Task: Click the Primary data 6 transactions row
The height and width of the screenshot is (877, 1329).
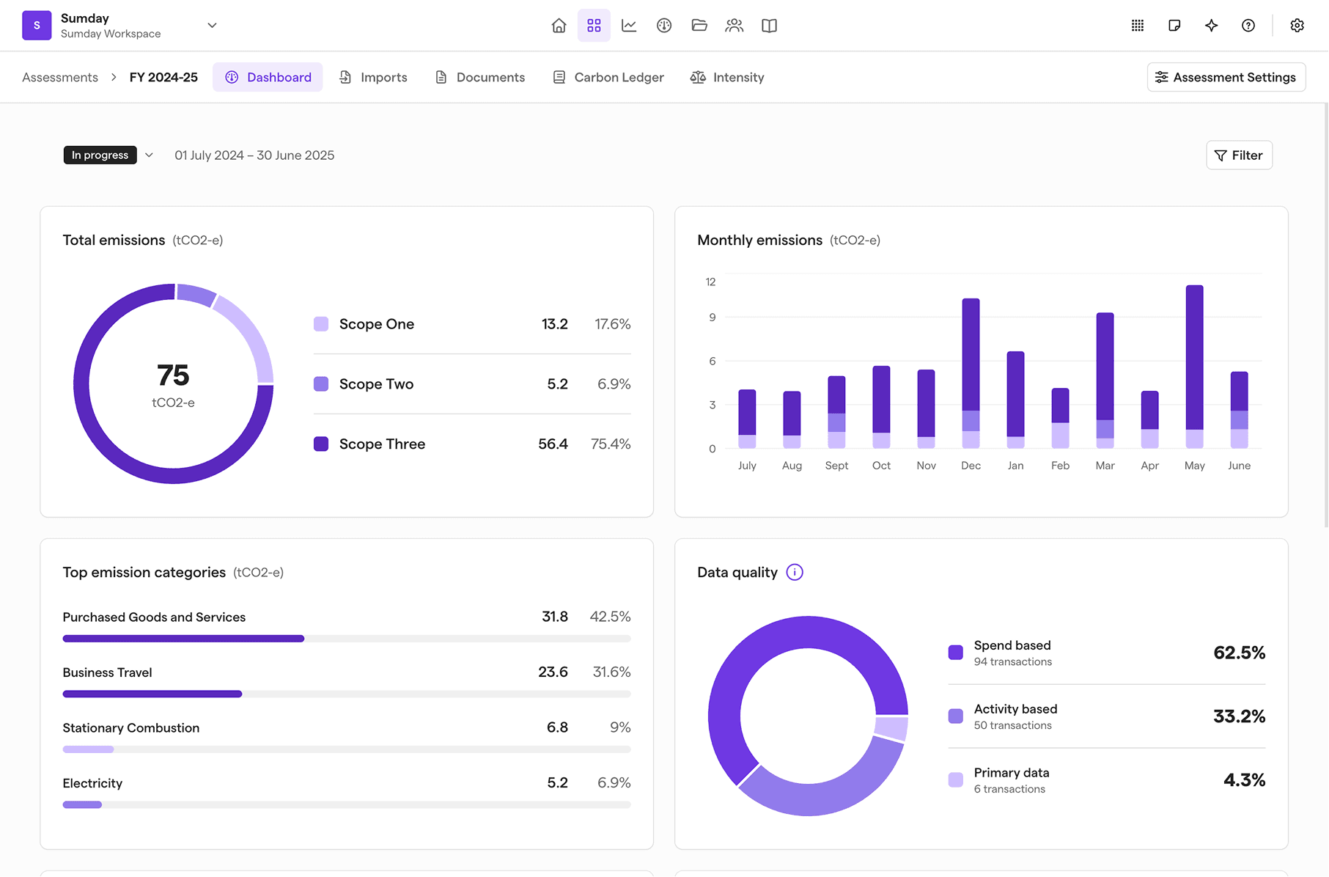Action: point(1107,779)
